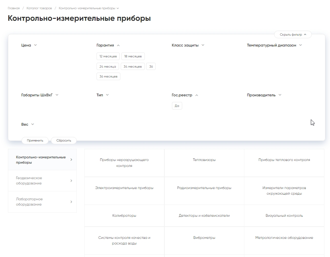The width and height of the screenshot is (330, 257).
Task: Expand the Цена filter
Action: [x=29, y=45]
